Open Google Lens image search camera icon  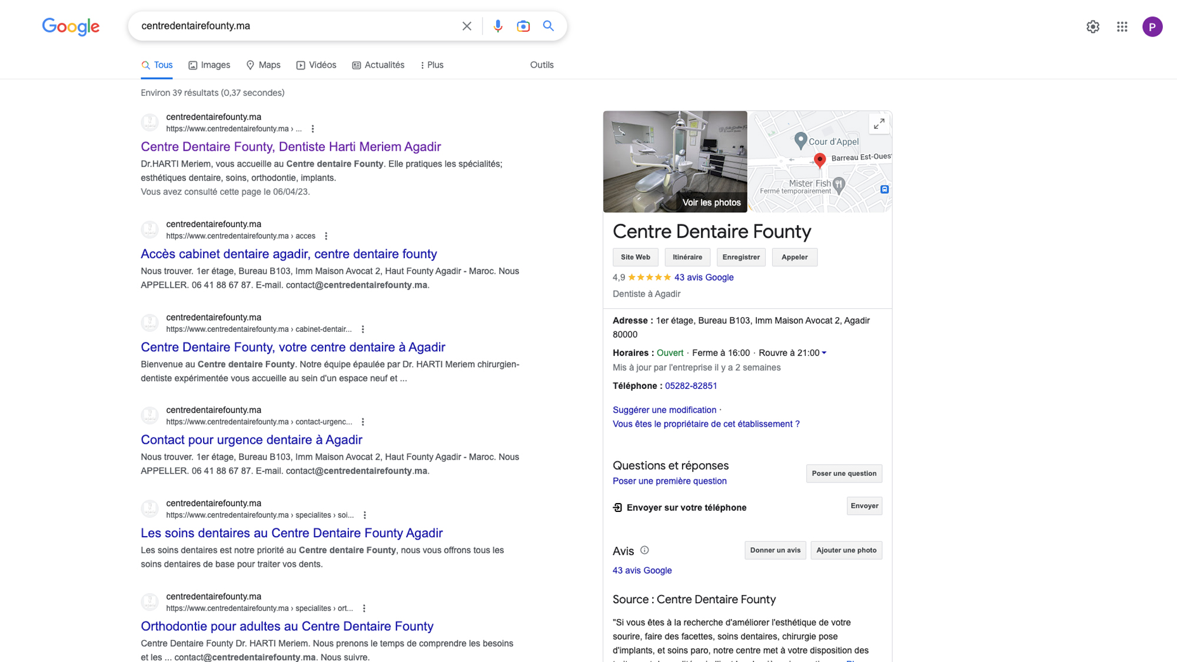523,26
